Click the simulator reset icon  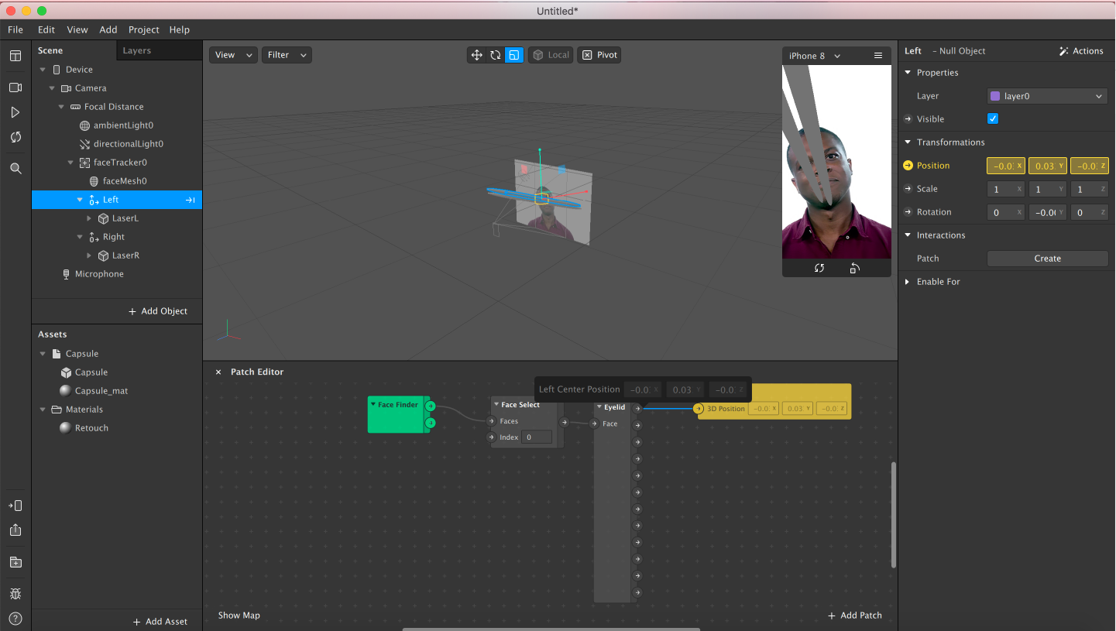click(819, 268)
